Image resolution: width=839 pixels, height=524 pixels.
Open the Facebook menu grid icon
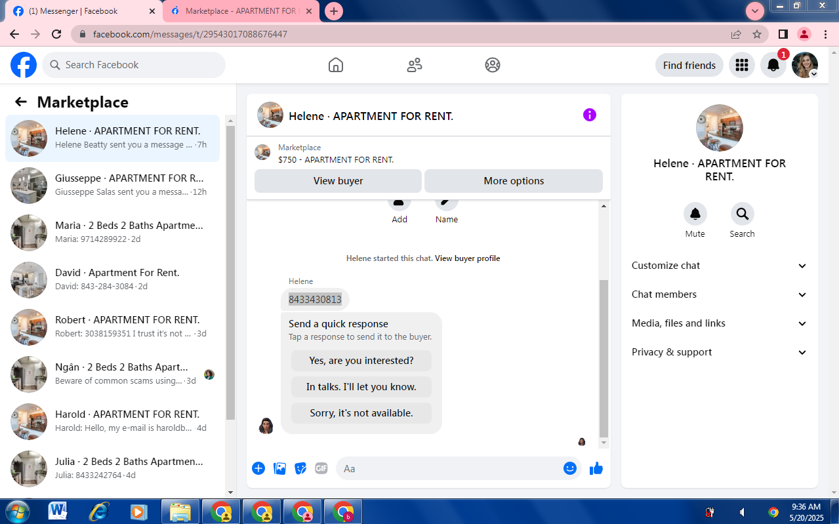pos(742,65)
